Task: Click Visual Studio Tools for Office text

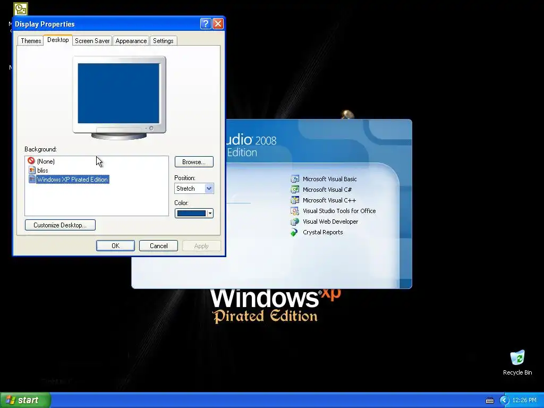Action: (339, 211)
